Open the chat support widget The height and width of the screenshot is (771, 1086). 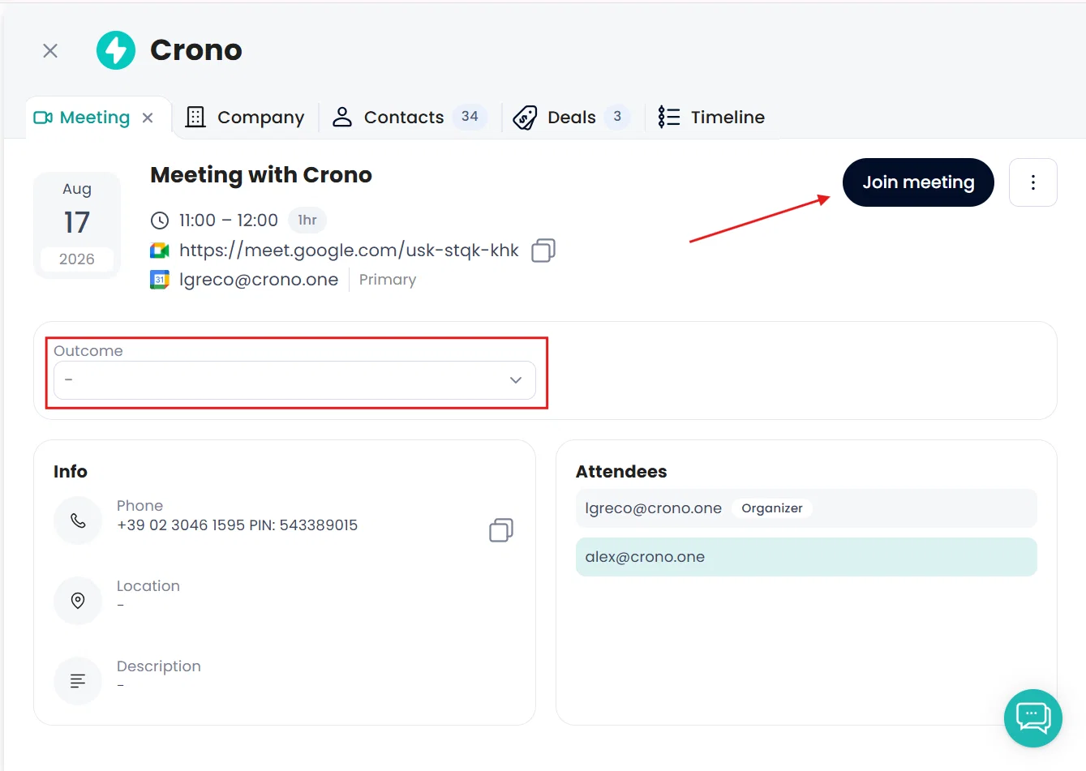click(1033, 718)
